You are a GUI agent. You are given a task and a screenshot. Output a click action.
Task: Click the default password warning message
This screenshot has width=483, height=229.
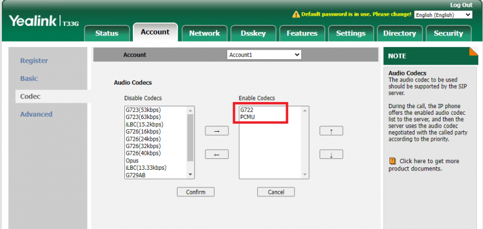pyautogui.click(x=356, y=14)
